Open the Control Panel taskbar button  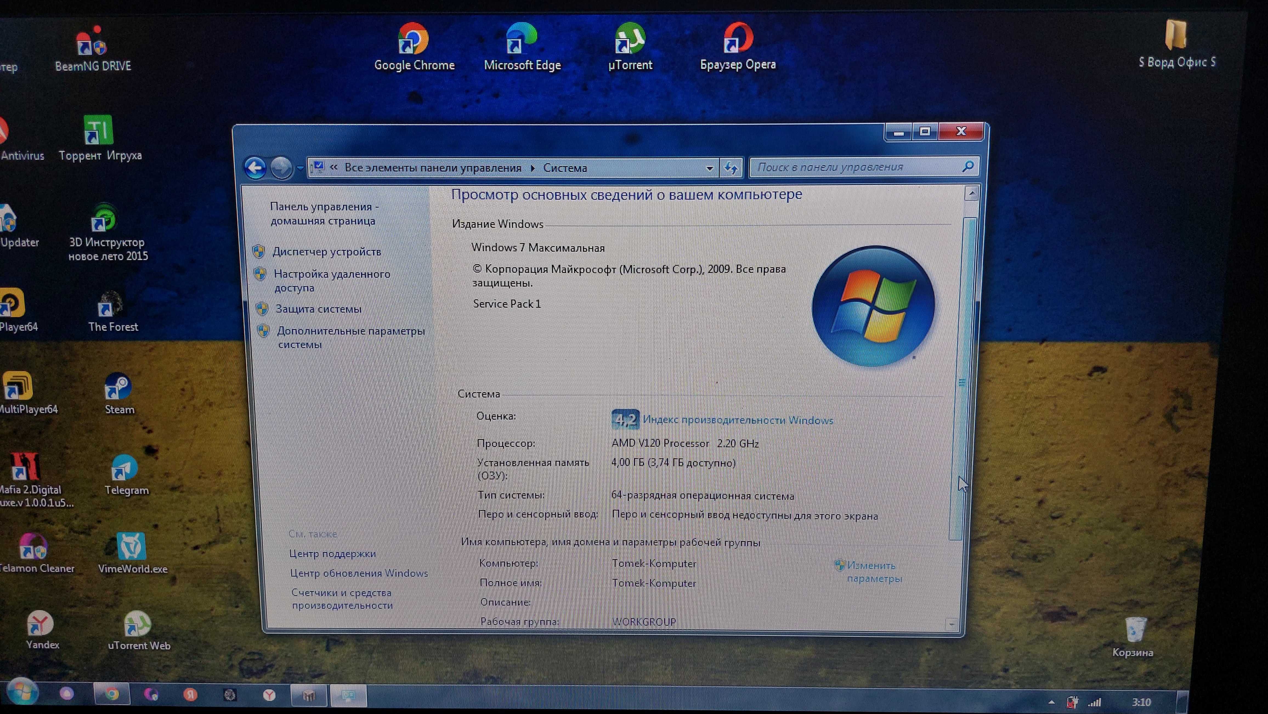(x=349, y=695)
